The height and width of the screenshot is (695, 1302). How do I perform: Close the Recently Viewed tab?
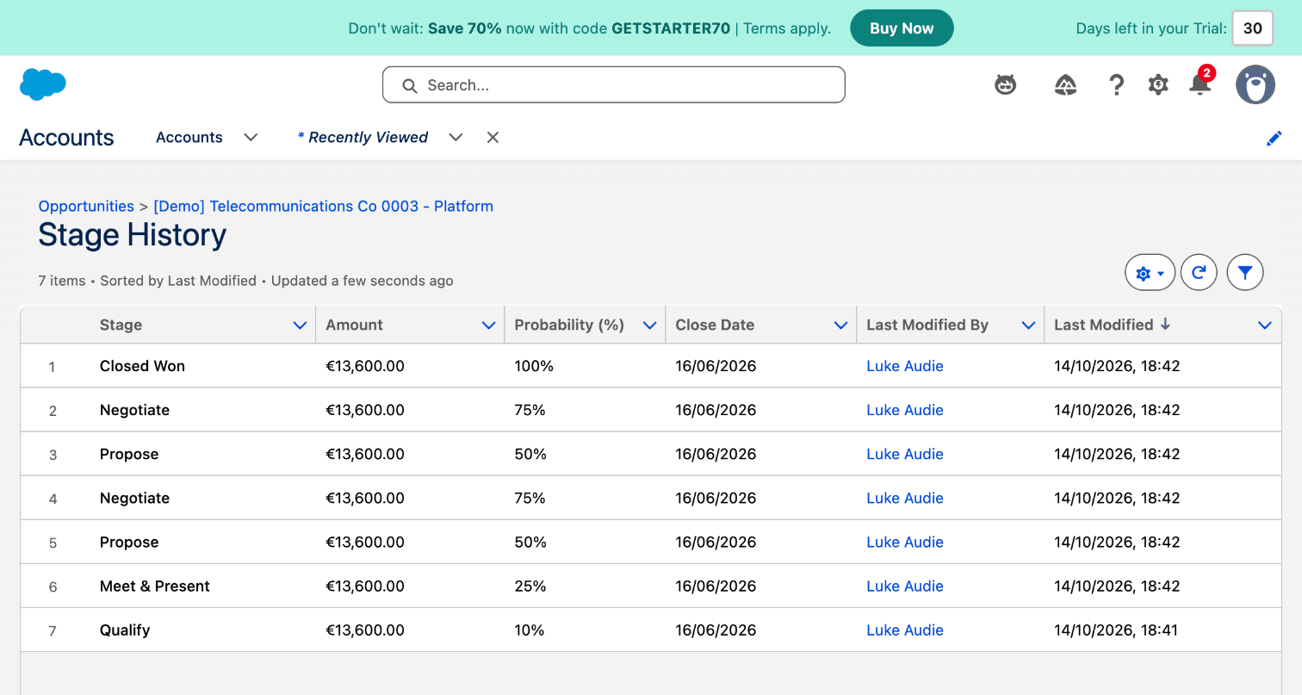[x=493, y=138]
